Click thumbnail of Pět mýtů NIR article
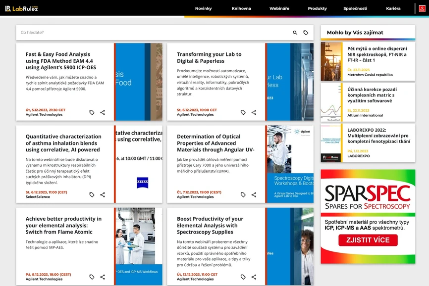 (331, 61)
